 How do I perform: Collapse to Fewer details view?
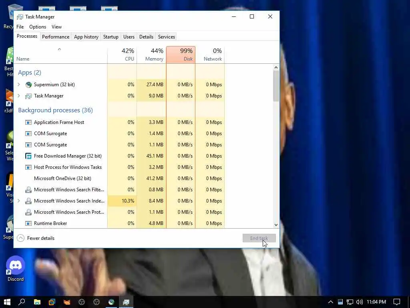pos(36,238)
